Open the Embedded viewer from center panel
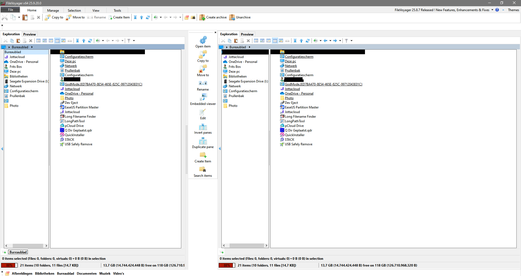Screen dimensions: 521x276 tap(203, 100)
